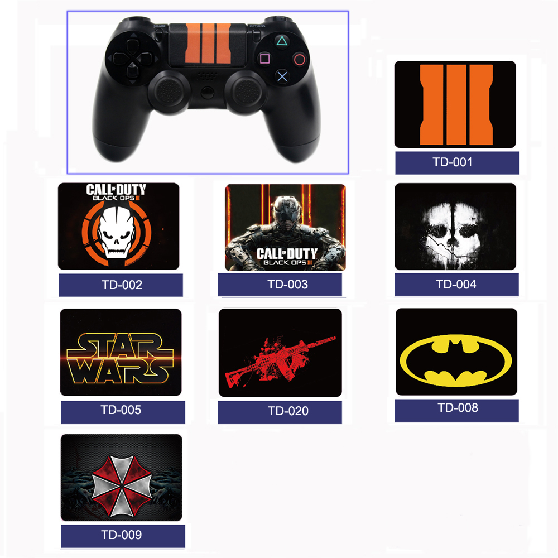Click the D-pad on the controller

132,59
